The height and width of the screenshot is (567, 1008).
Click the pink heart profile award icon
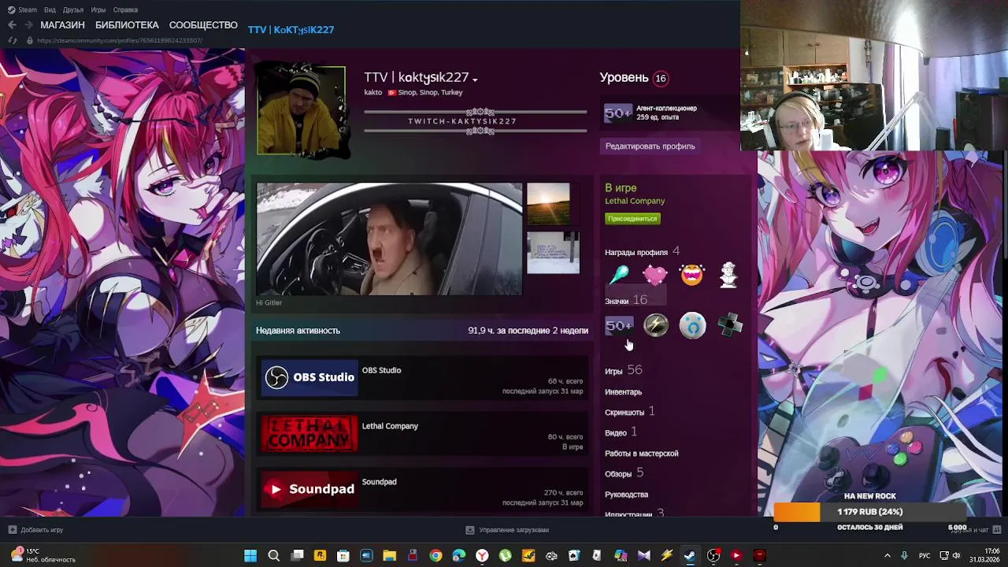pos(655,275)
